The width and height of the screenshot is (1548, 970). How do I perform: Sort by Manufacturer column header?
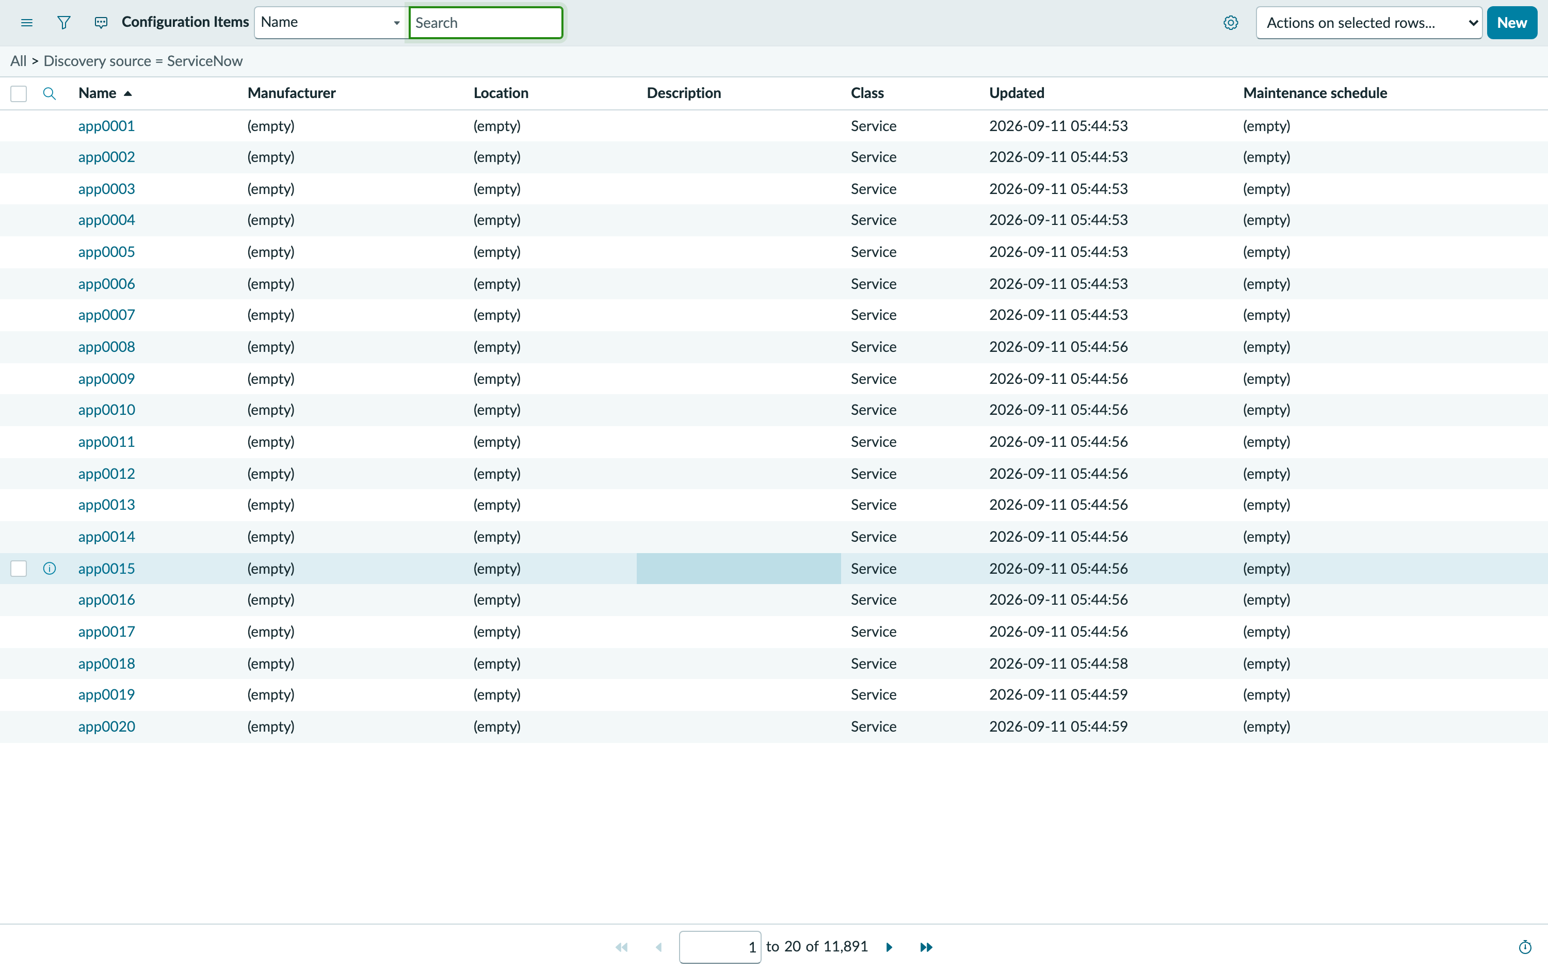pos(291,93)
